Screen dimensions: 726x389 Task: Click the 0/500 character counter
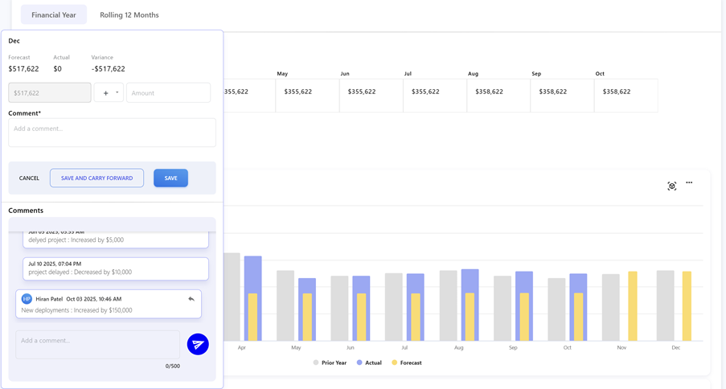click(173, 366)
